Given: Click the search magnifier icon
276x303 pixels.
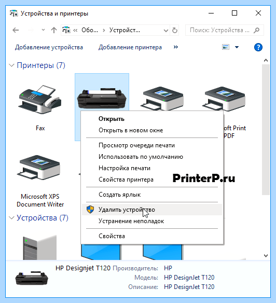Looking at the screenshot, I should point(256,30).
